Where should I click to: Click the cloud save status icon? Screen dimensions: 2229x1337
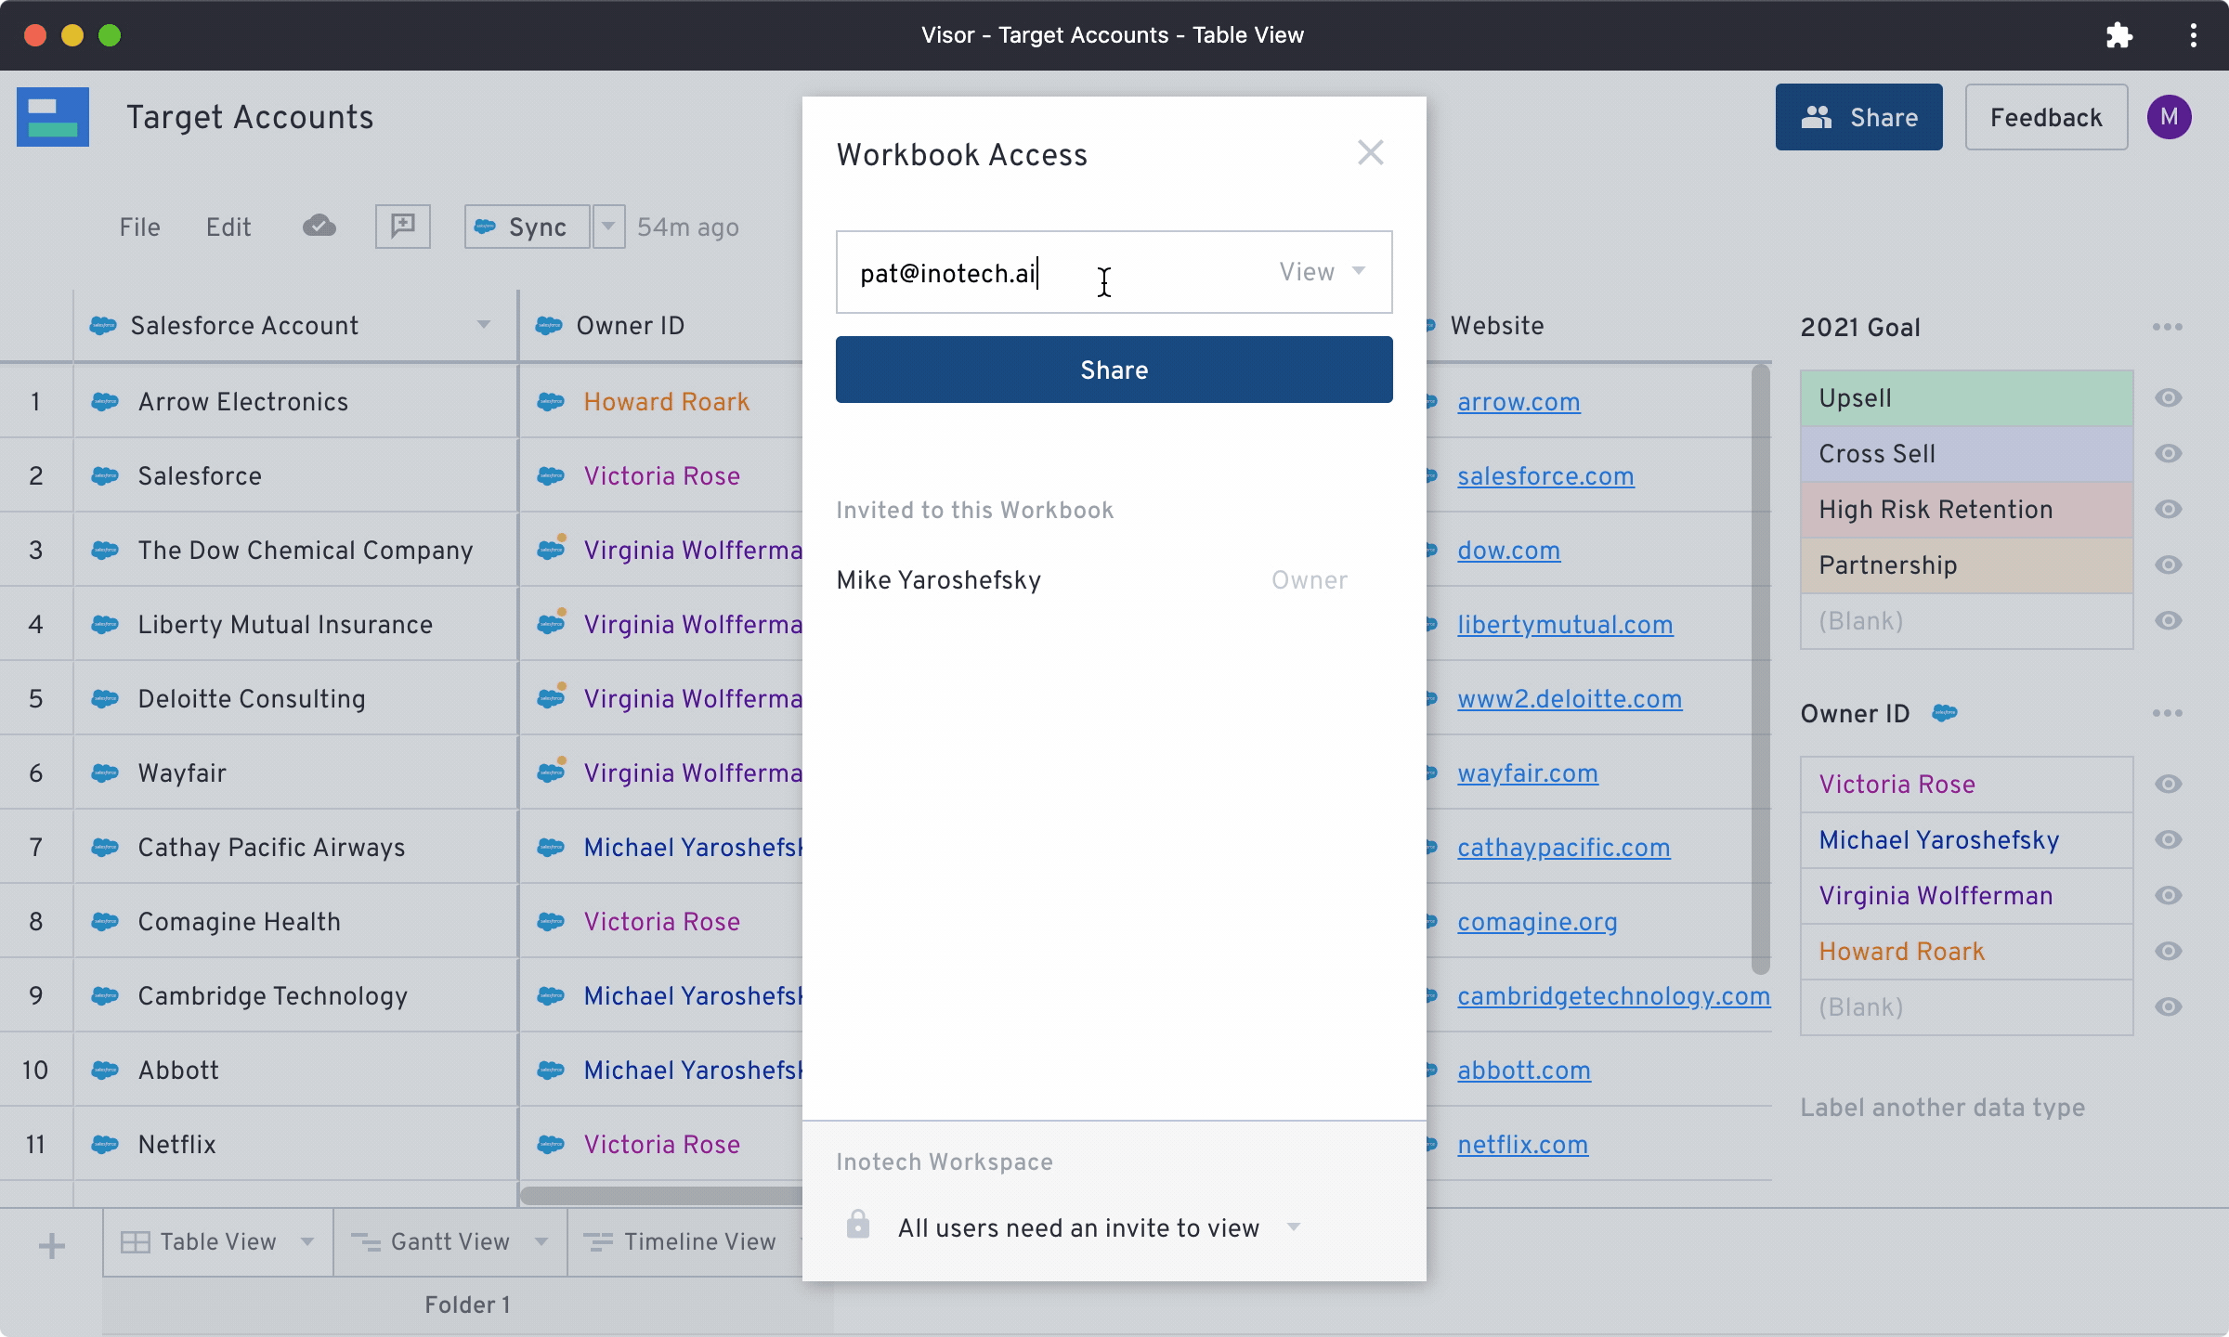coord(319,227)
